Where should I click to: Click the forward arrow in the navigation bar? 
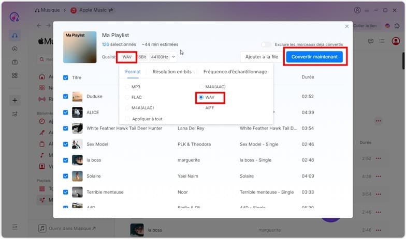(49, 26)
